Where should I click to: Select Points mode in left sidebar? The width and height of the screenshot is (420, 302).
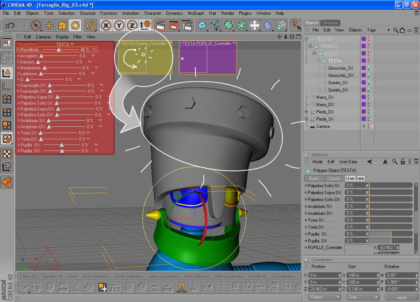(7, 99)
